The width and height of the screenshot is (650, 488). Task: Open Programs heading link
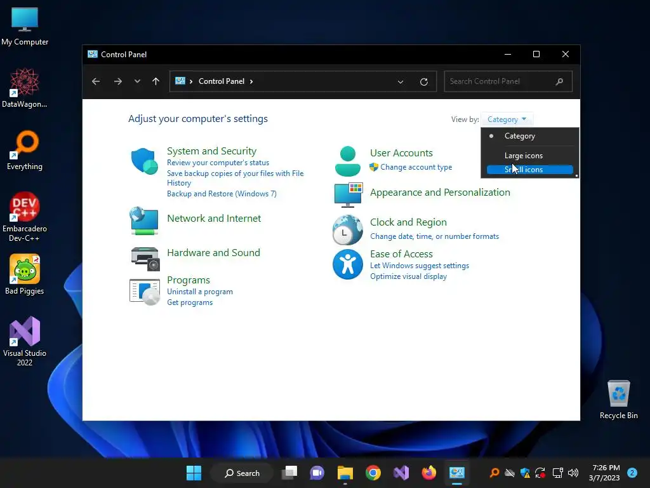pyautogui.click(x=188, y=280)
